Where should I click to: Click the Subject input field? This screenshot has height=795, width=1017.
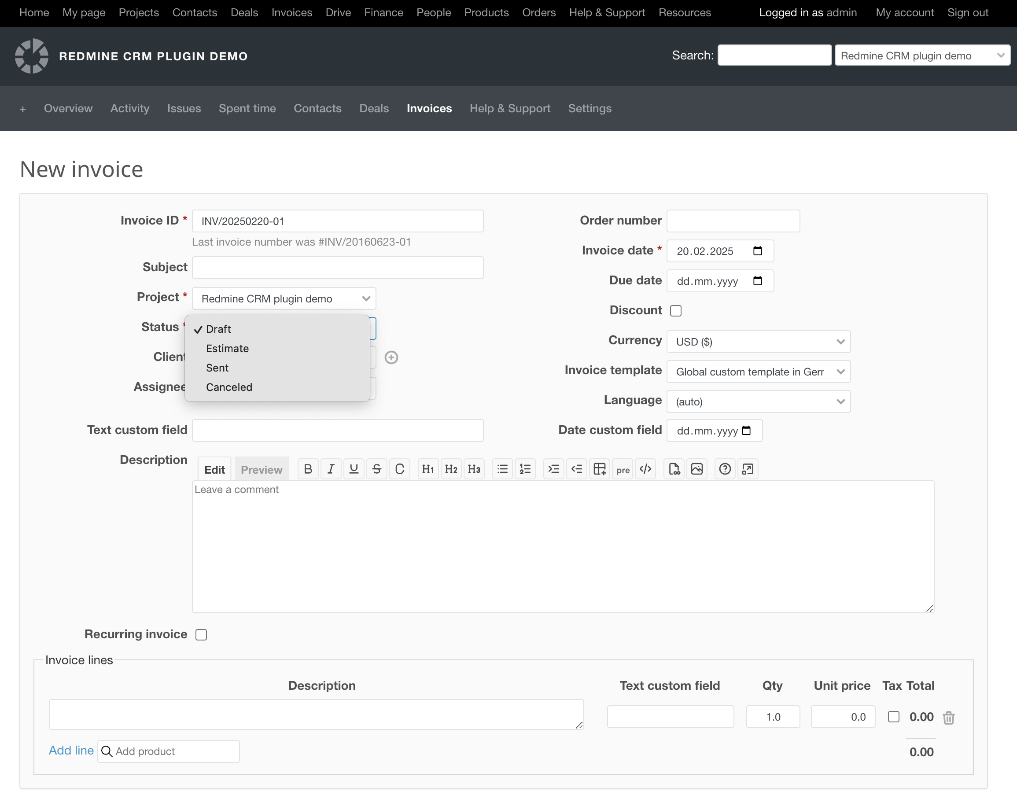[x=338, y=268]
